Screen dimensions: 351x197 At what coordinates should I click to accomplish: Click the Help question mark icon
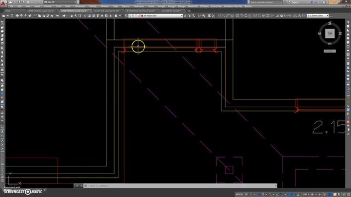point(324,2)
